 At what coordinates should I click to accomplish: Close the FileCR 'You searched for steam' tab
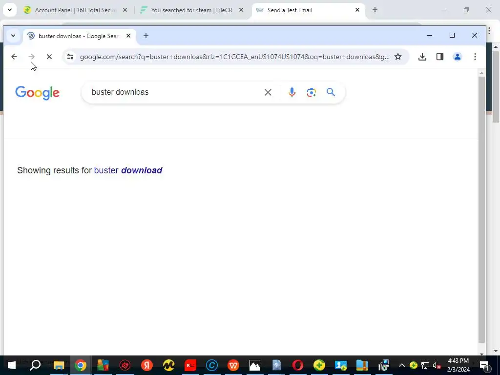(241, 10)
